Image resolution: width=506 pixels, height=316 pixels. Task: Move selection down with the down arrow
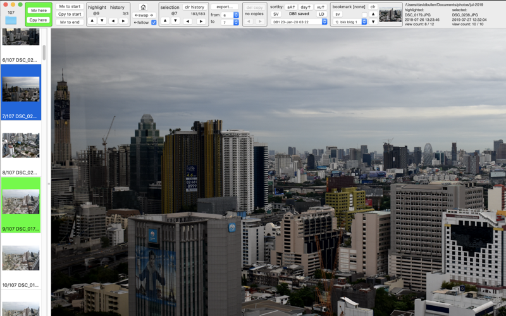[x=175, y=21]
